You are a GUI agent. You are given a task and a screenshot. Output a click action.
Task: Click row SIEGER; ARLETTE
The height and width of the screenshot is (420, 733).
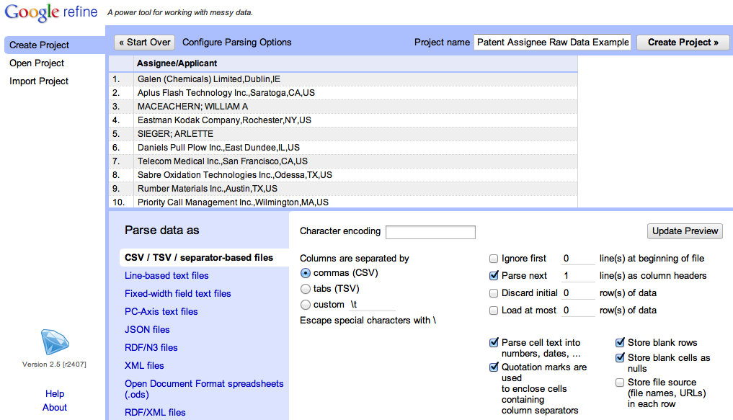(343, 133)
